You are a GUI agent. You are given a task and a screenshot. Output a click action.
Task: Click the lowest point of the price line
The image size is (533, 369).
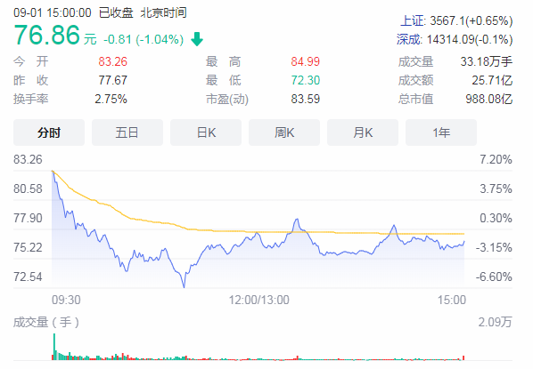coord(184,287)
